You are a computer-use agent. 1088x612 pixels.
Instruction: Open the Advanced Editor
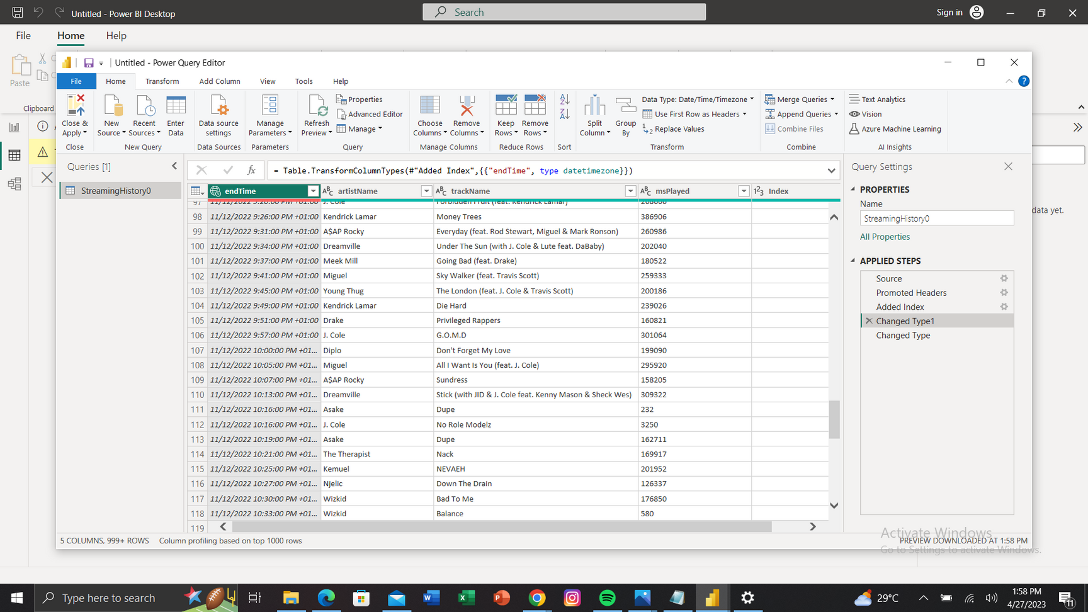(370, 114)
